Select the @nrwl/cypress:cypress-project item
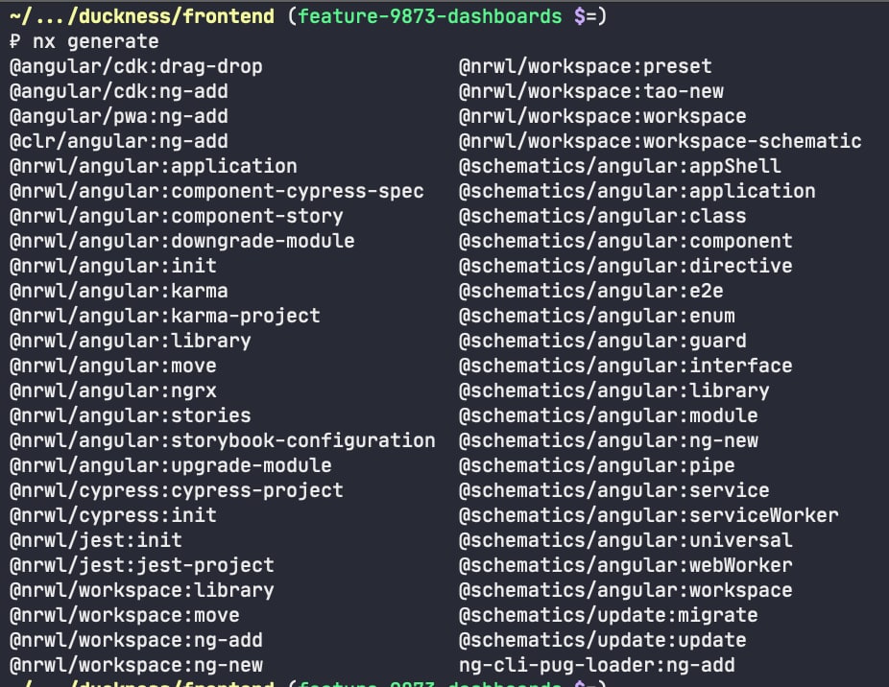The width and height of the screenshot is (889, 687). [x=177, y=490]
